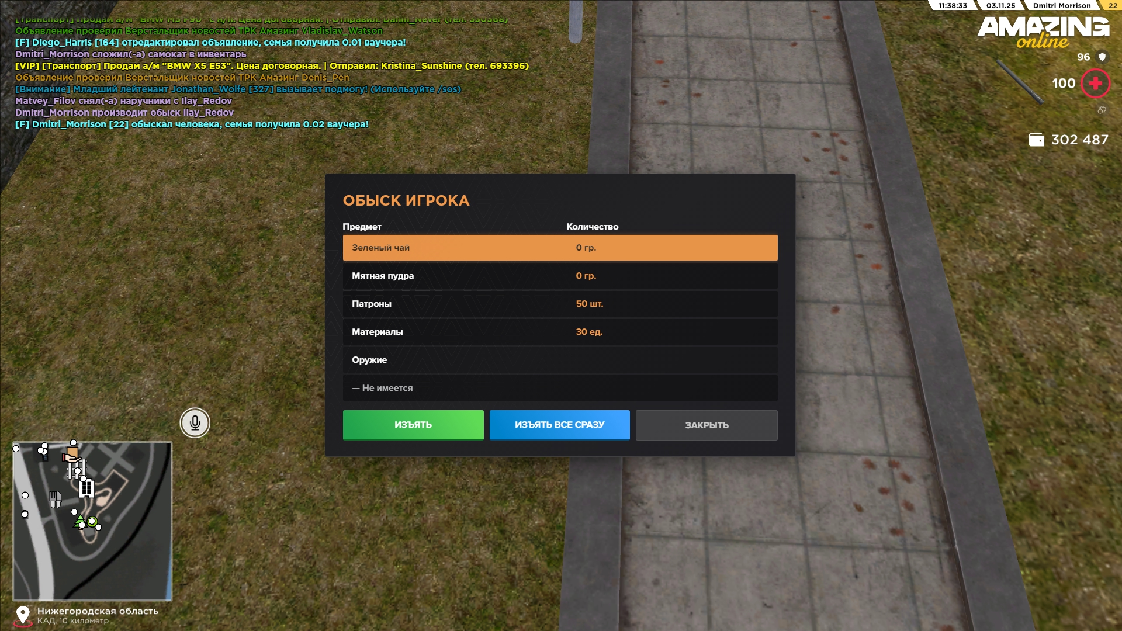The width and height of the screenshot is (1122, 631).
Task: Select the Зеленый чай row
Action: point(559,248)
